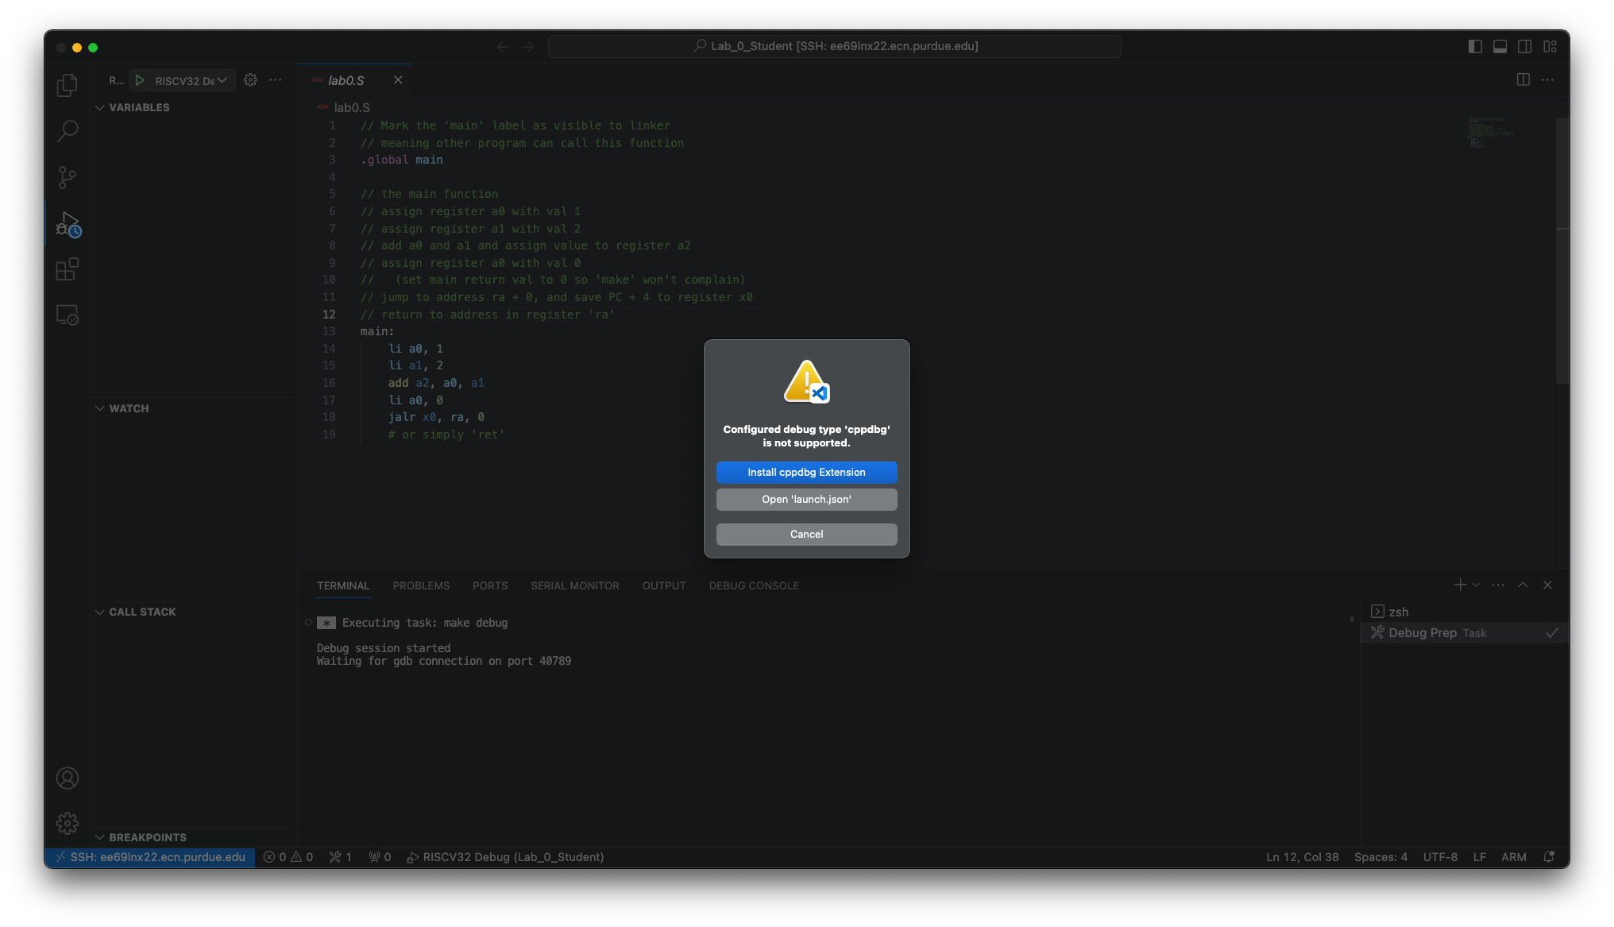The image size is (1614, 927).
Task: Click the Spaces: 4 indentation indicator
Action: 1380,857
